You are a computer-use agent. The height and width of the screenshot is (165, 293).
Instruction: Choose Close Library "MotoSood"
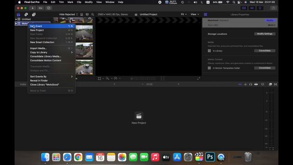51,84
